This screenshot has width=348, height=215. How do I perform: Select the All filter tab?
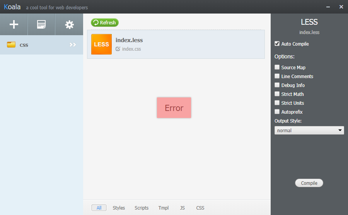[99, 208]
